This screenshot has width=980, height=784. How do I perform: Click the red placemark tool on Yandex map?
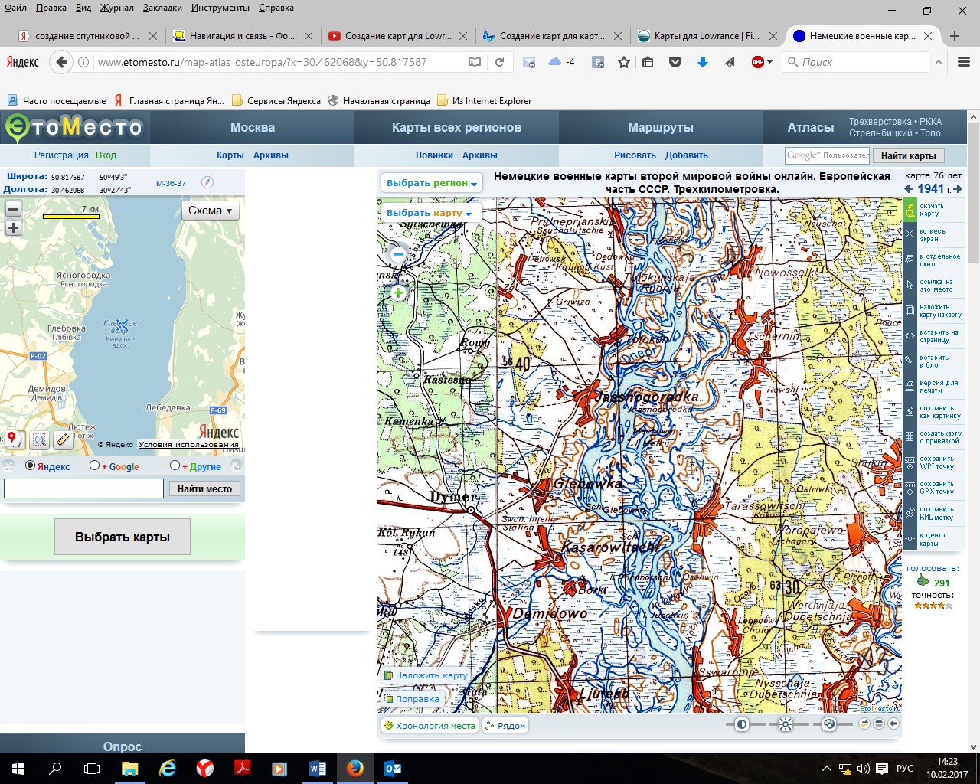point(12,439)
